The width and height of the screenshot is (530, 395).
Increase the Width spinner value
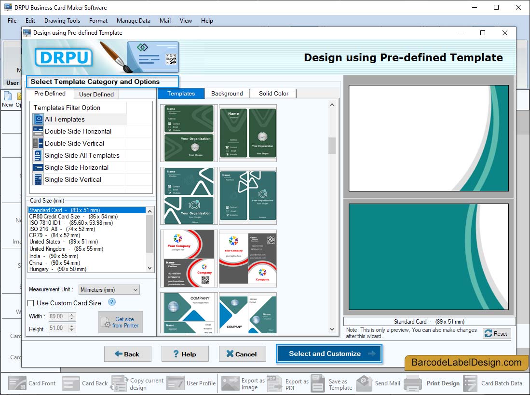tap(72, 314)
